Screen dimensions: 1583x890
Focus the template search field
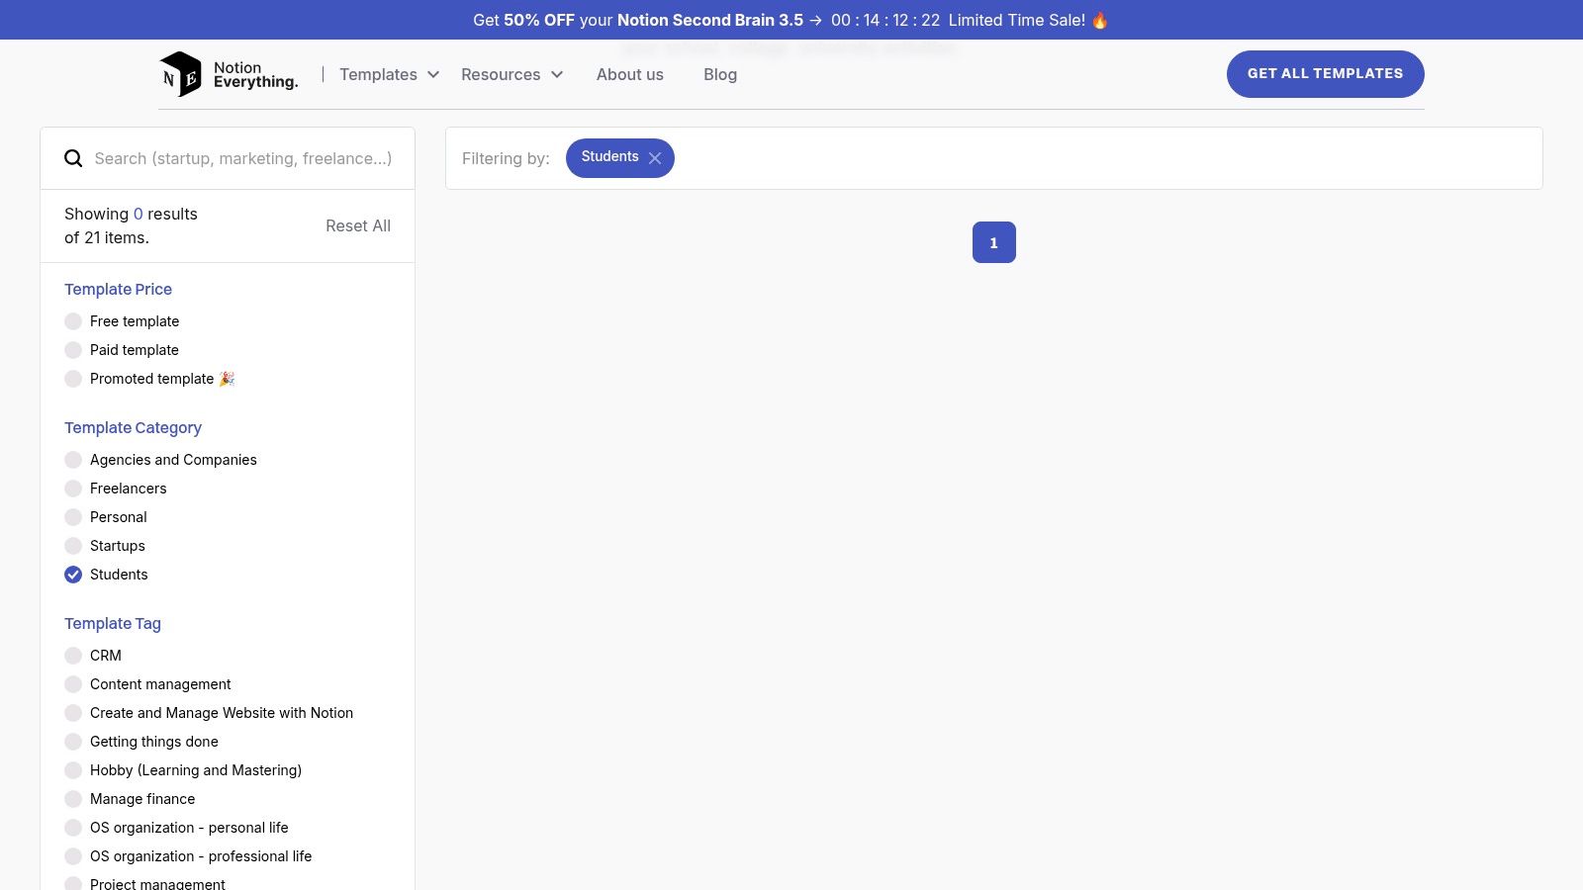click(x=243, y=158)
